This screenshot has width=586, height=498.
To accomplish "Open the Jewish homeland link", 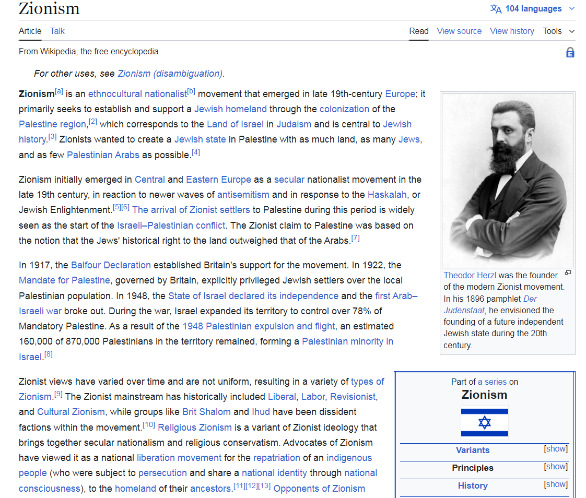I will pos(231,109).
